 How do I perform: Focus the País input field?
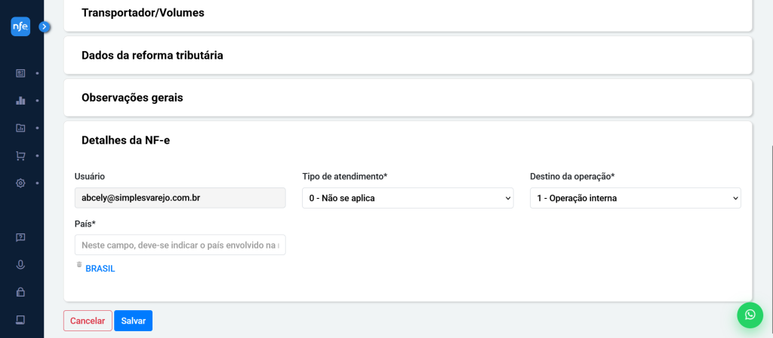point(180,245)
